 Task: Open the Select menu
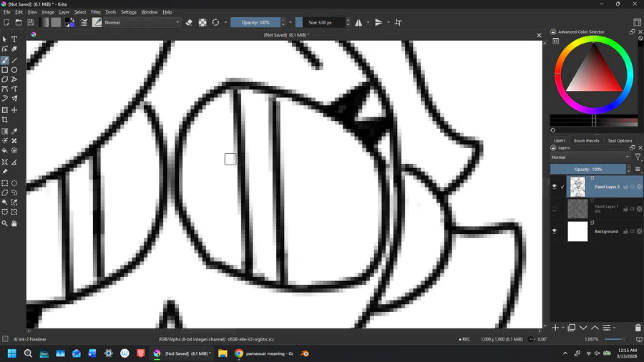pyautogui.click(x=80, y=12)
